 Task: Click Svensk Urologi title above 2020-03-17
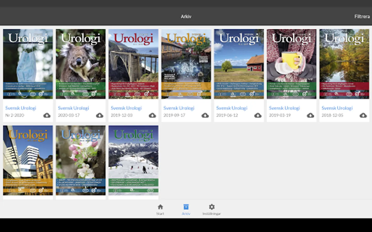click(73, 108)
